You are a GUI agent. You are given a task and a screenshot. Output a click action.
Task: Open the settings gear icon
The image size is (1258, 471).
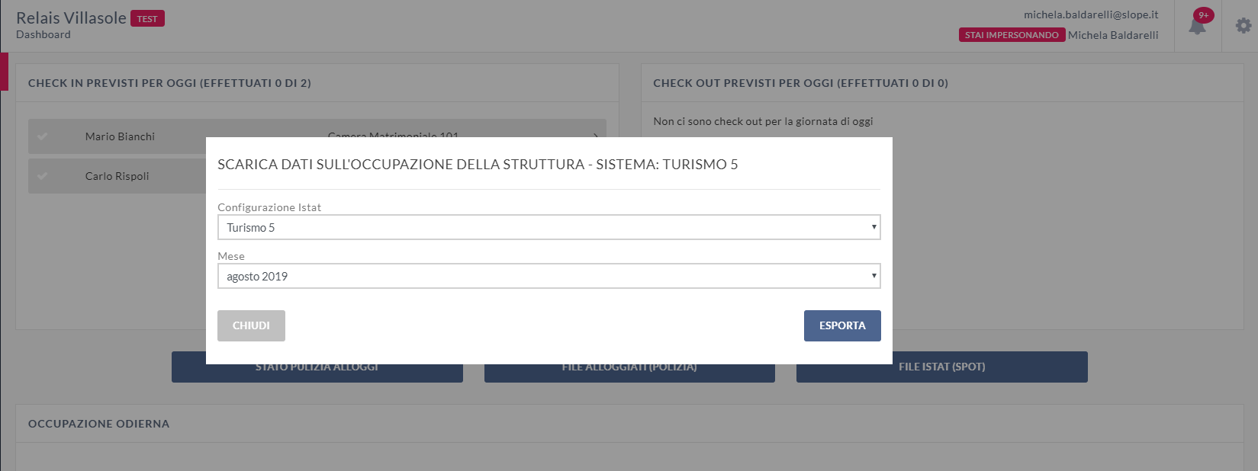pos(1244,26)
